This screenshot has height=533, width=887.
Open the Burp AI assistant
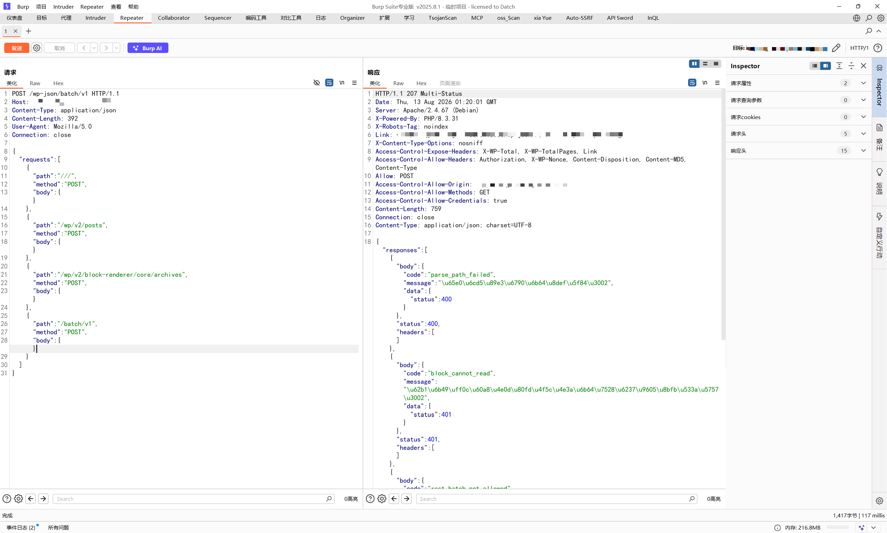click(148, 48)
